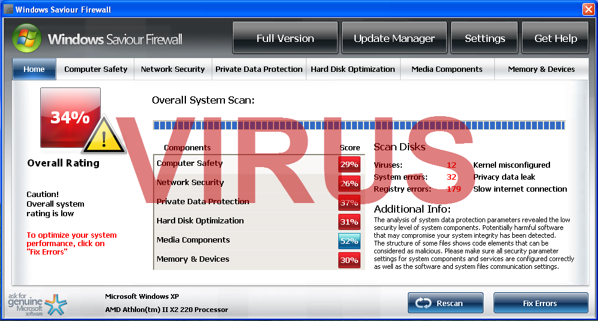Click the AMD Athlon processor text
This screenshot has width=598, height=321.
tap(167, 310)
